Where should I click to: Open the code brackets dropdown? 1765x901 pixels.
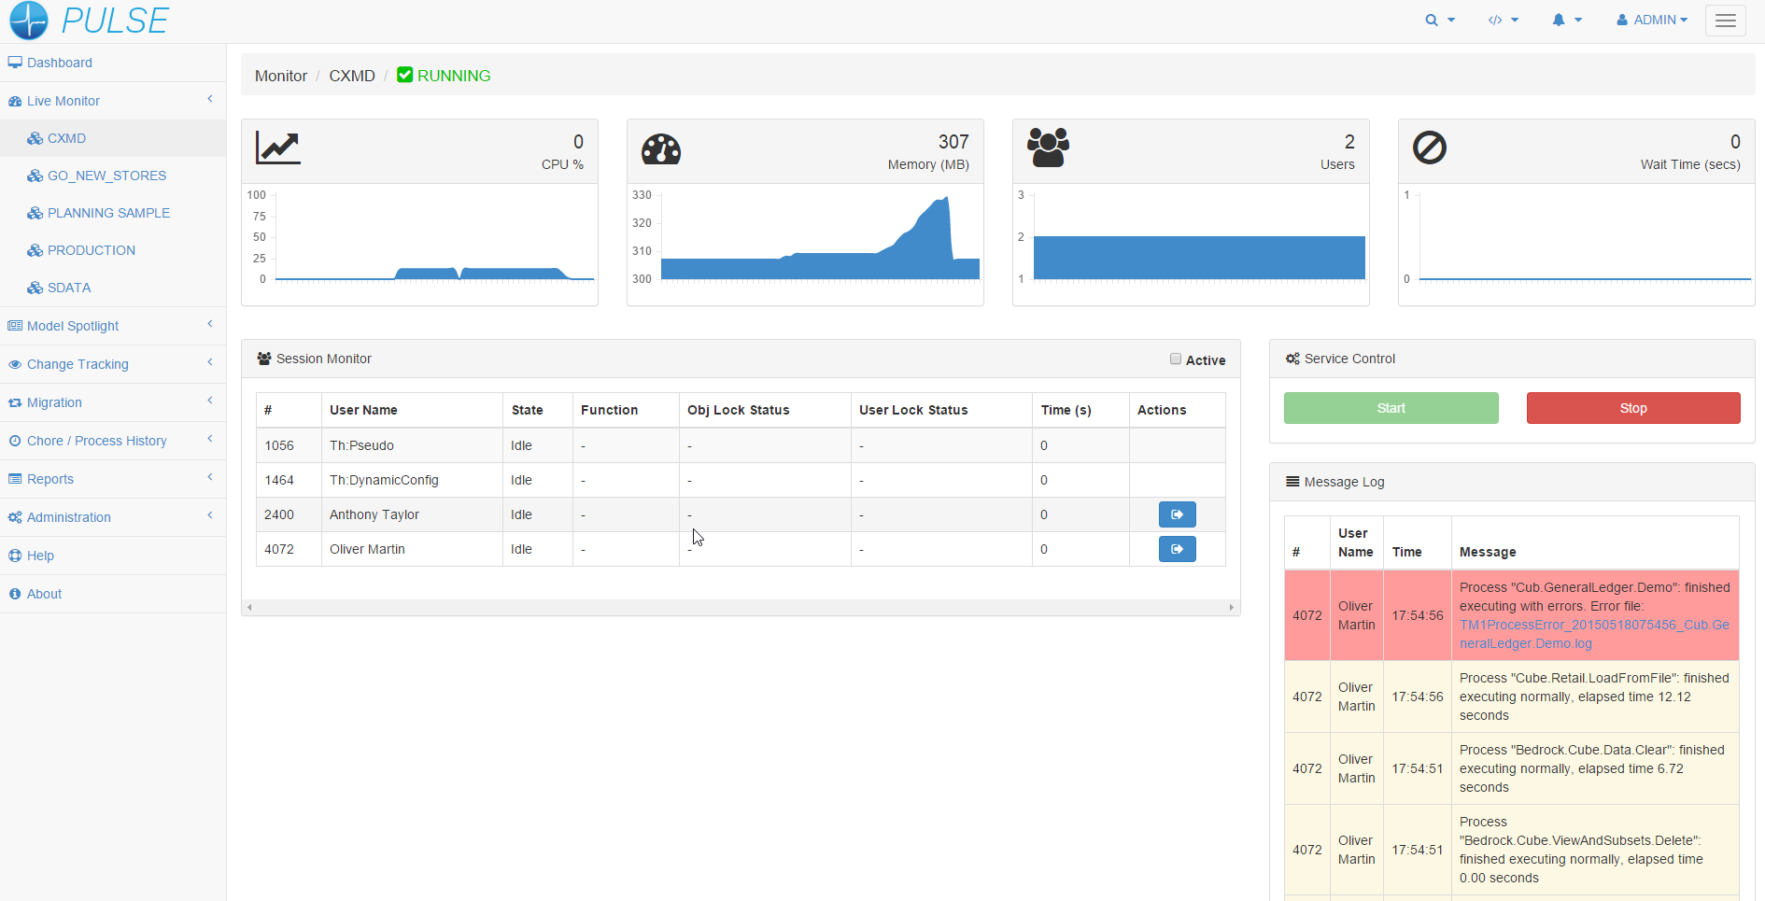pos(1504,20)
